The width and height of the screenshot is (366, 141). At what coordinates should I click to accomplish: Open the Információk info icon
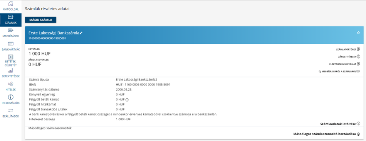click(10, 97)
